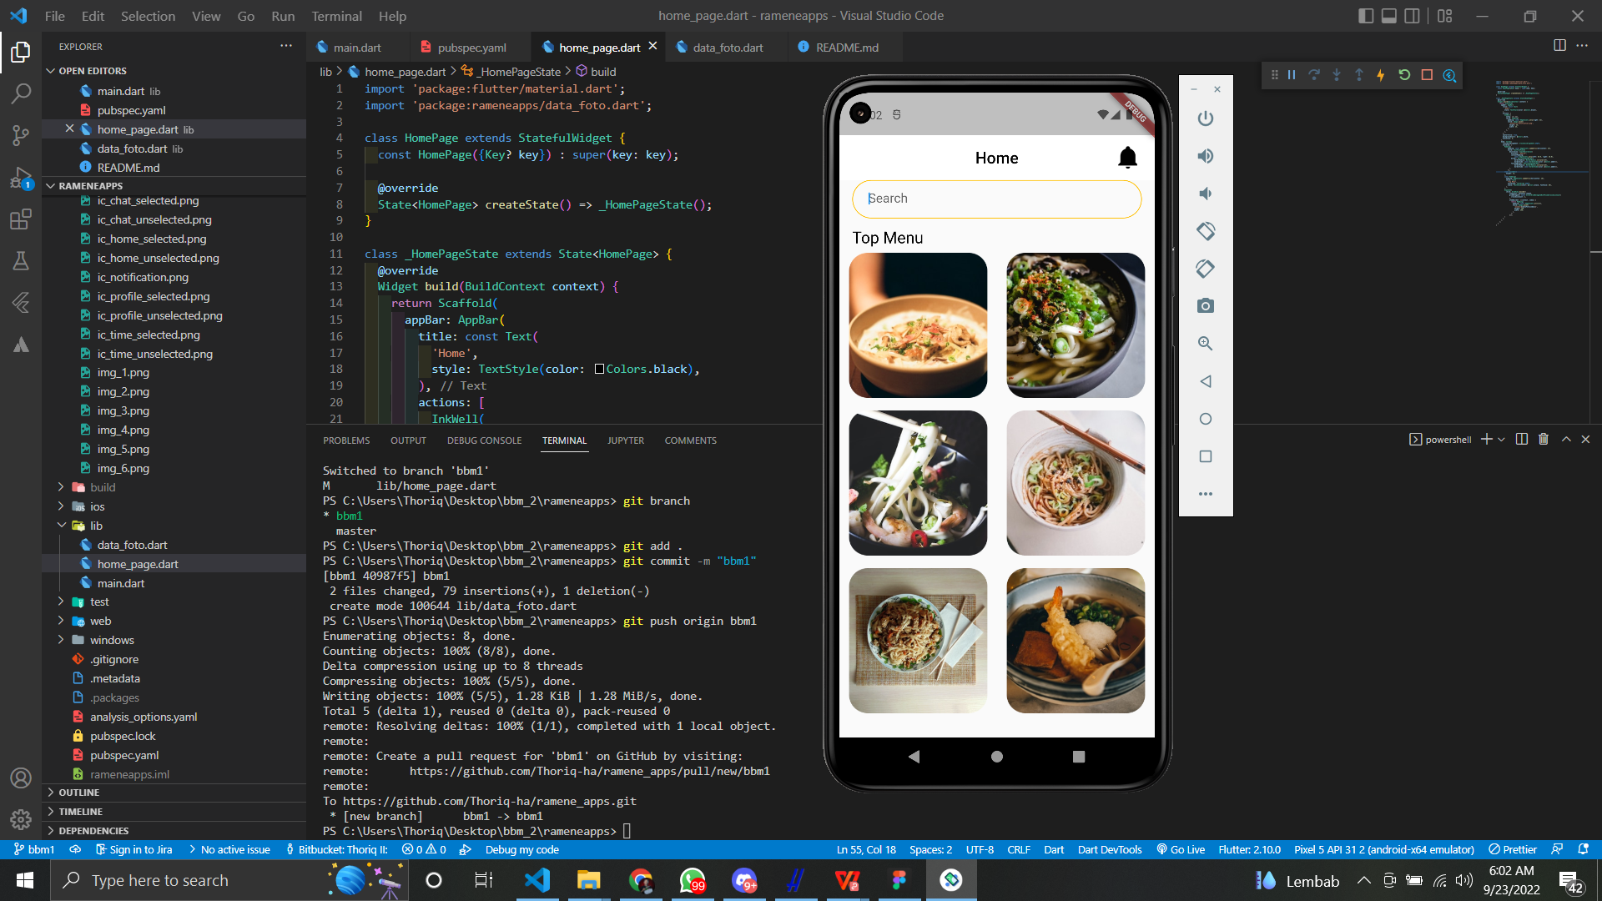Open the Extensions sidebar icon
The width and height of the screenshot is (1602, 901).
tap(21, 219)
